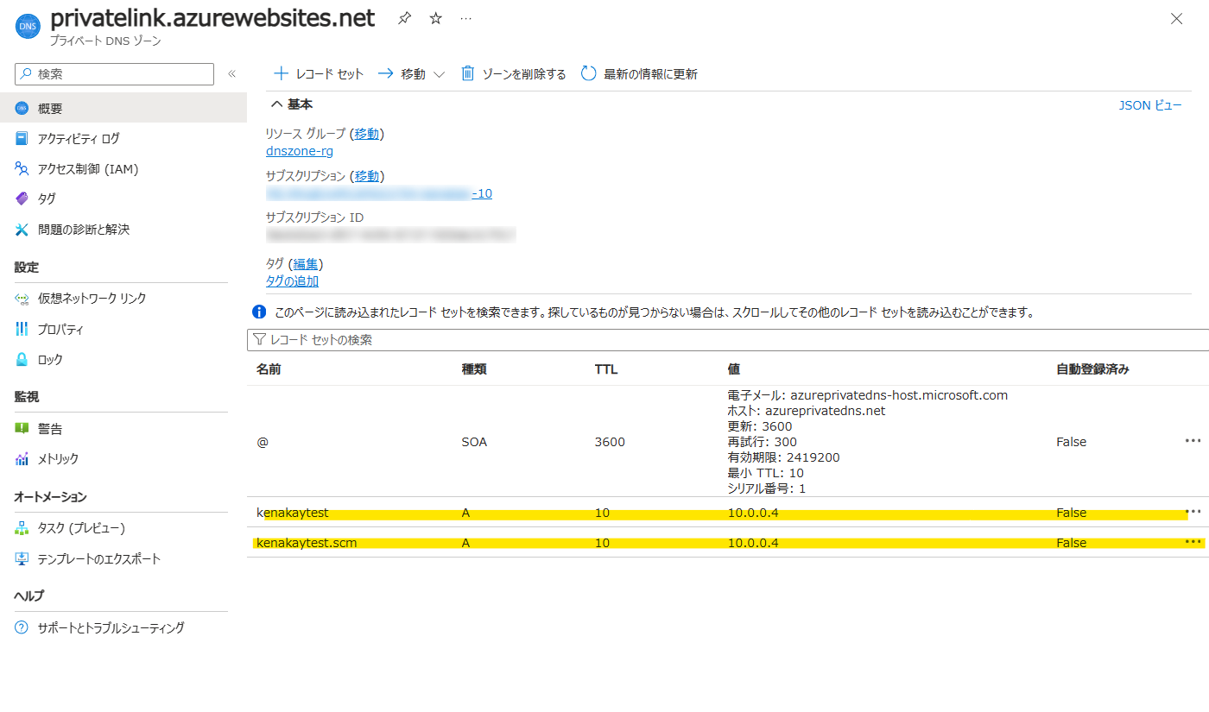The image size is (1209, 712).
Task: Click the tasks hierarchy icon
Action: (x=22, y=527)
